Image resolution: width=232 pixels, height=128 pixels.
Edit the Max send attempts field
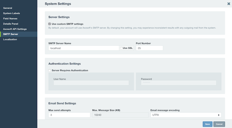[x=69, y=115]
